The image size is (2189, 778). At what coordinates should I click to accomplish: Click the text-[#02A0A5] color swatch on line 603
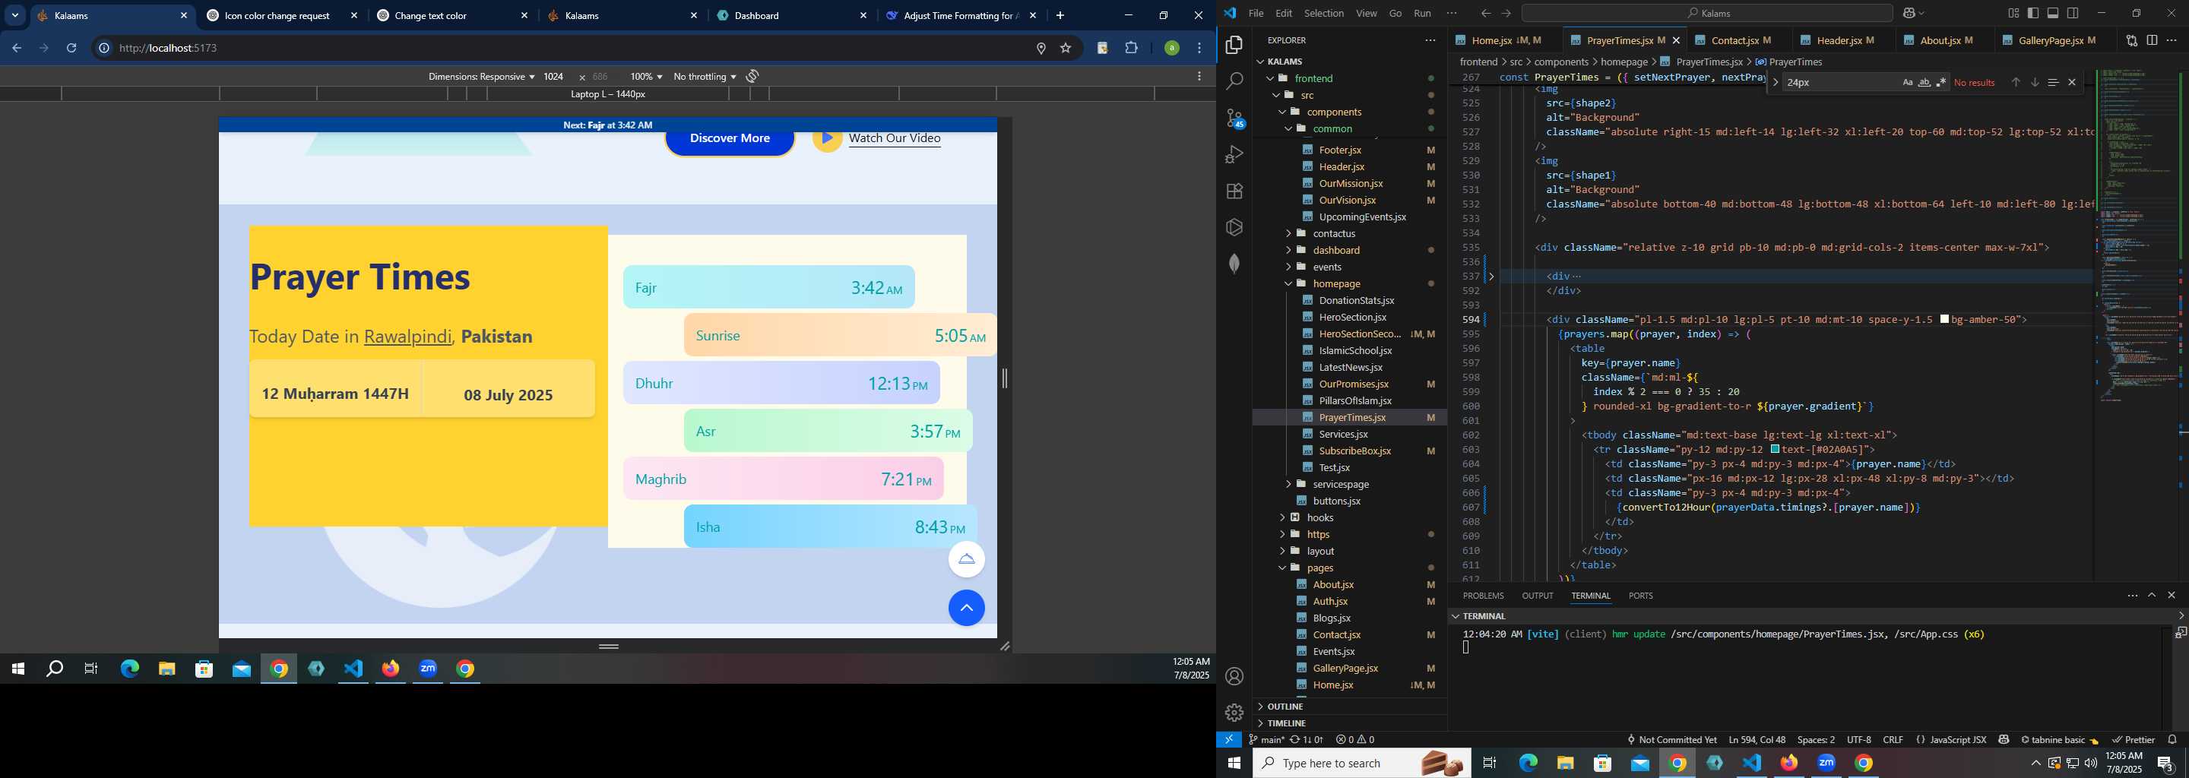pyautogui.click(x=1776, y=449)
